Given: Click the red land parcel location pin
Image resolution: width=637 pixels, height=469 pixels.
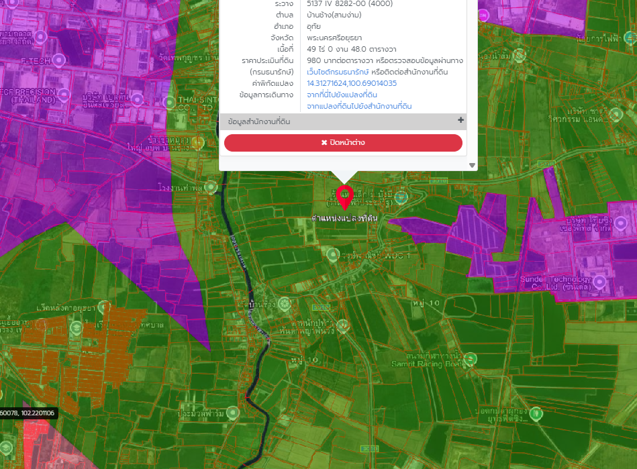Looking at the screenshot, I should (344, 197).
